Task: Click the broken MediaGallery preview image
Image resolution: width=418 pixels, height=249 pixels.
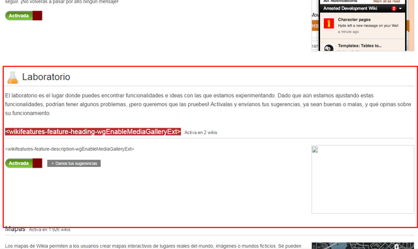Action: point(363,179)
